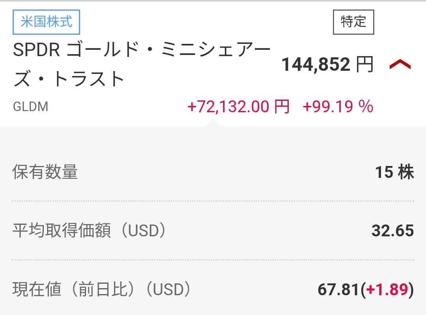This screenshot has height=315, width=426.
Task: Select the GLDM ticker symbol
Action: tap(30, 107)
